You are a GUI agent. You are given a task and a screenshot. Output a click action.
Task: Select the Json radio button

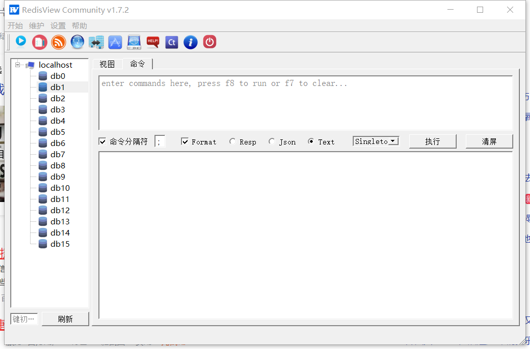click(272, 141)
